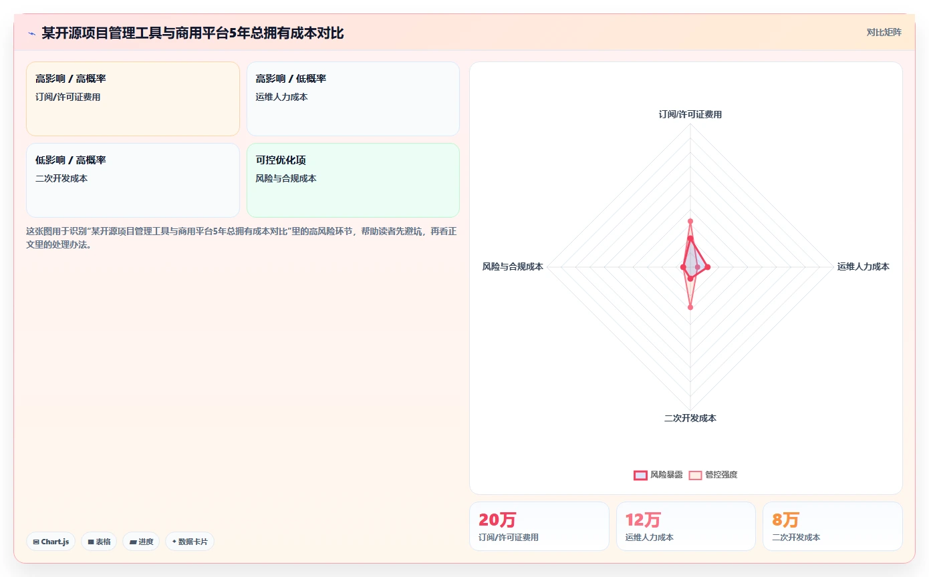Click the 管控强度 legend color box
Viewport: 929px width, 577px height.
point(695,475)
